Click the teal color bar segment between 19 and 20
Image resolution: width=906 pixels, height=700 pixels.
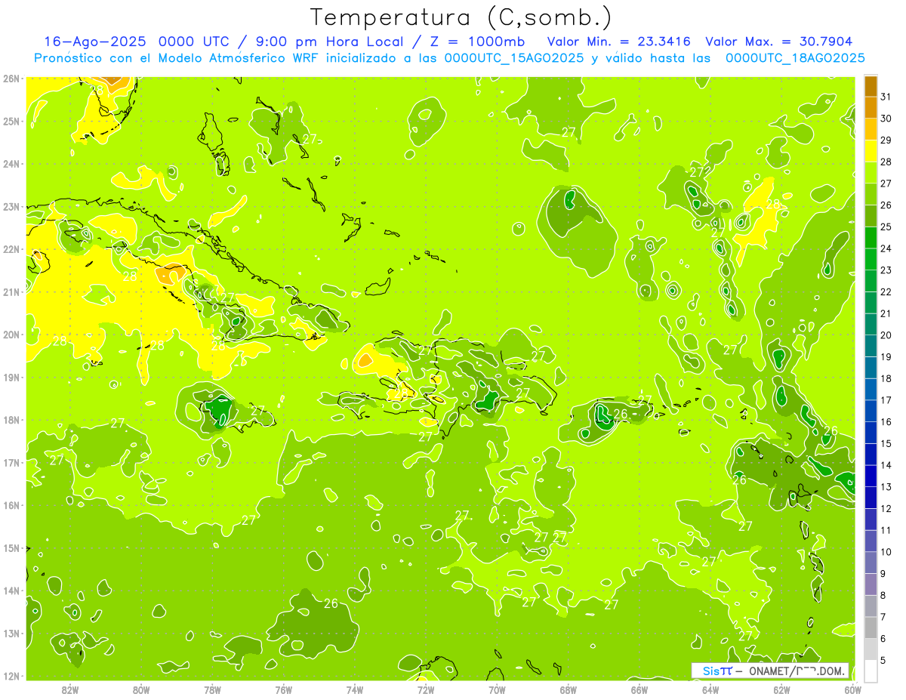coord(871,346)
